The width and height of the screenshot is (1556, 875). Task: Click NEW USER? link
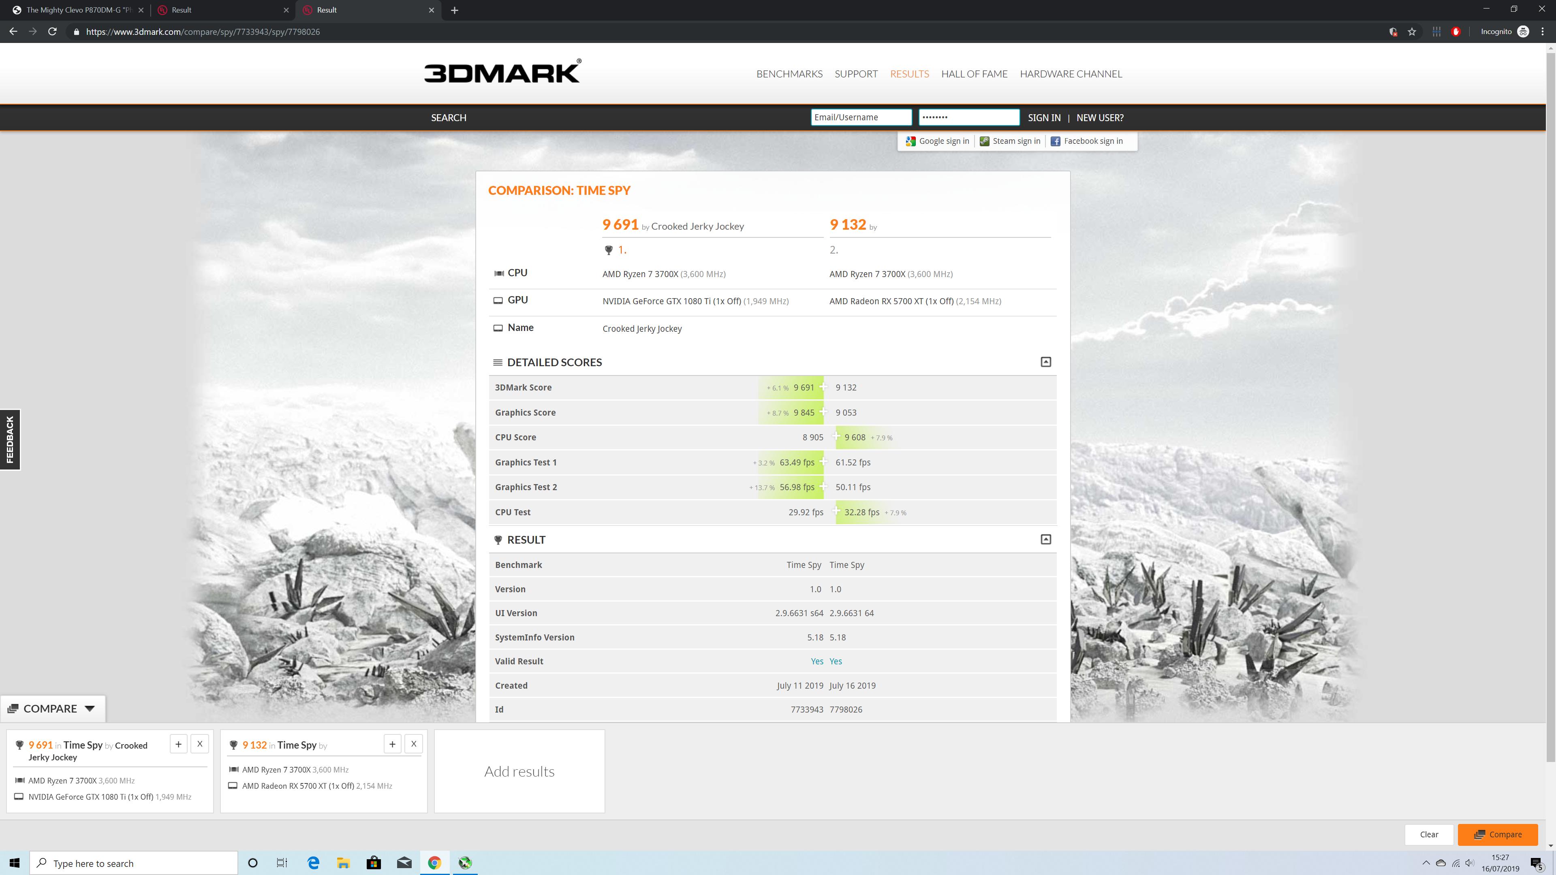click(1099, 118)
